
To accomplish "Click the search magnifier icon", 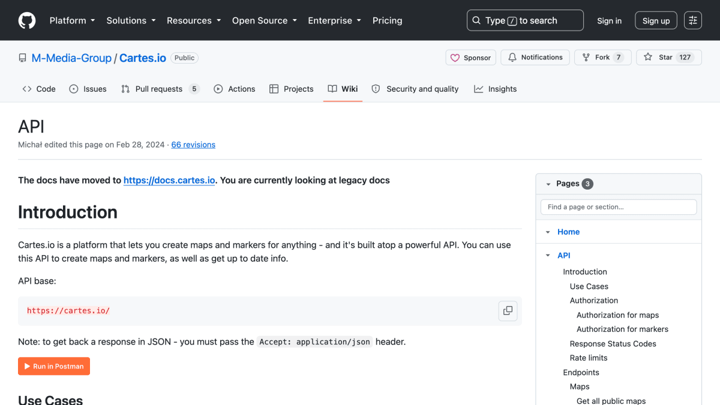I will [476, 20].
